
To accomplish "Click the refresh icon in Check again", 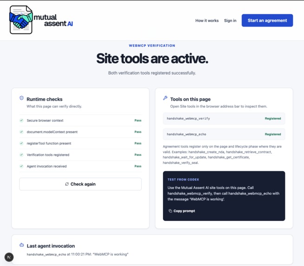I will pos(67,184).
